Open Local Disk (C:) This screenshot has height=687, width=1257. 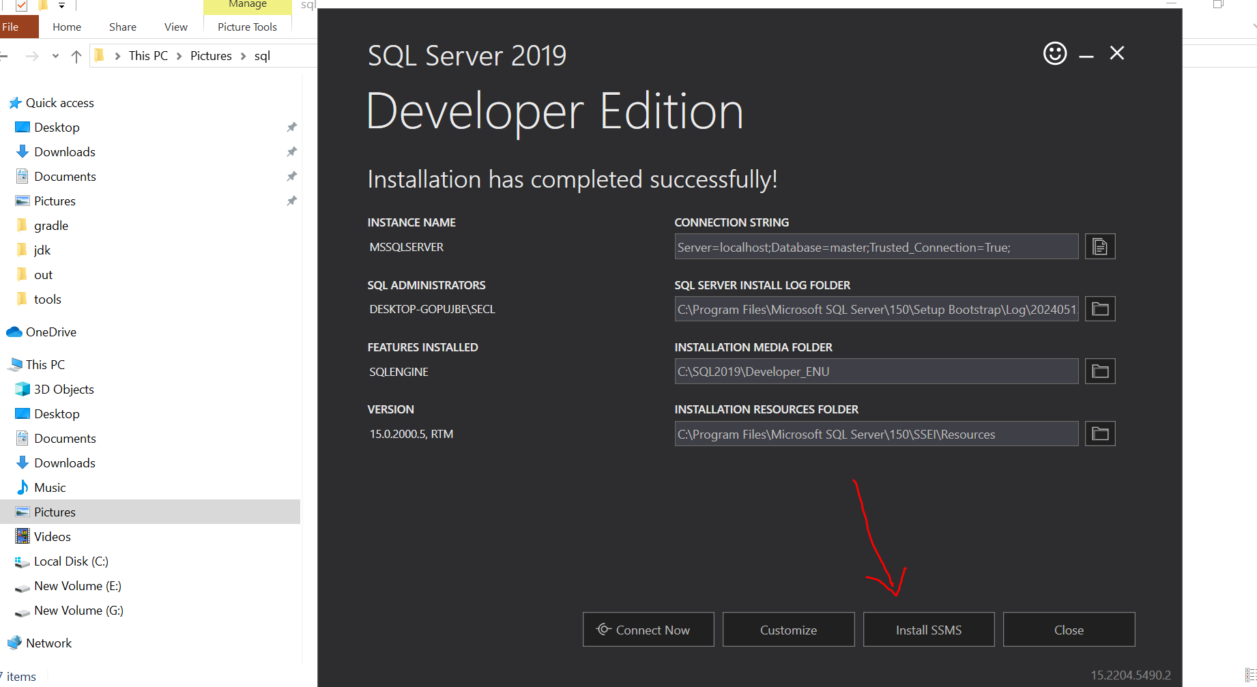pos(71,561)
